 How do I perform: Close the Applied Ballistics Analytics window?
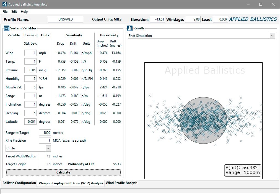tap(273, 4)
